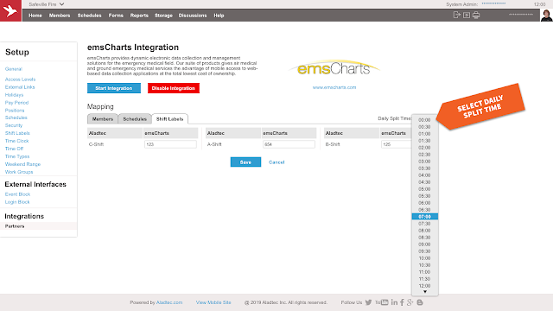Choose 09:00 daily split time
This screenshot has height=311, width=553.
pyautogui.click(x=424, y=244)
